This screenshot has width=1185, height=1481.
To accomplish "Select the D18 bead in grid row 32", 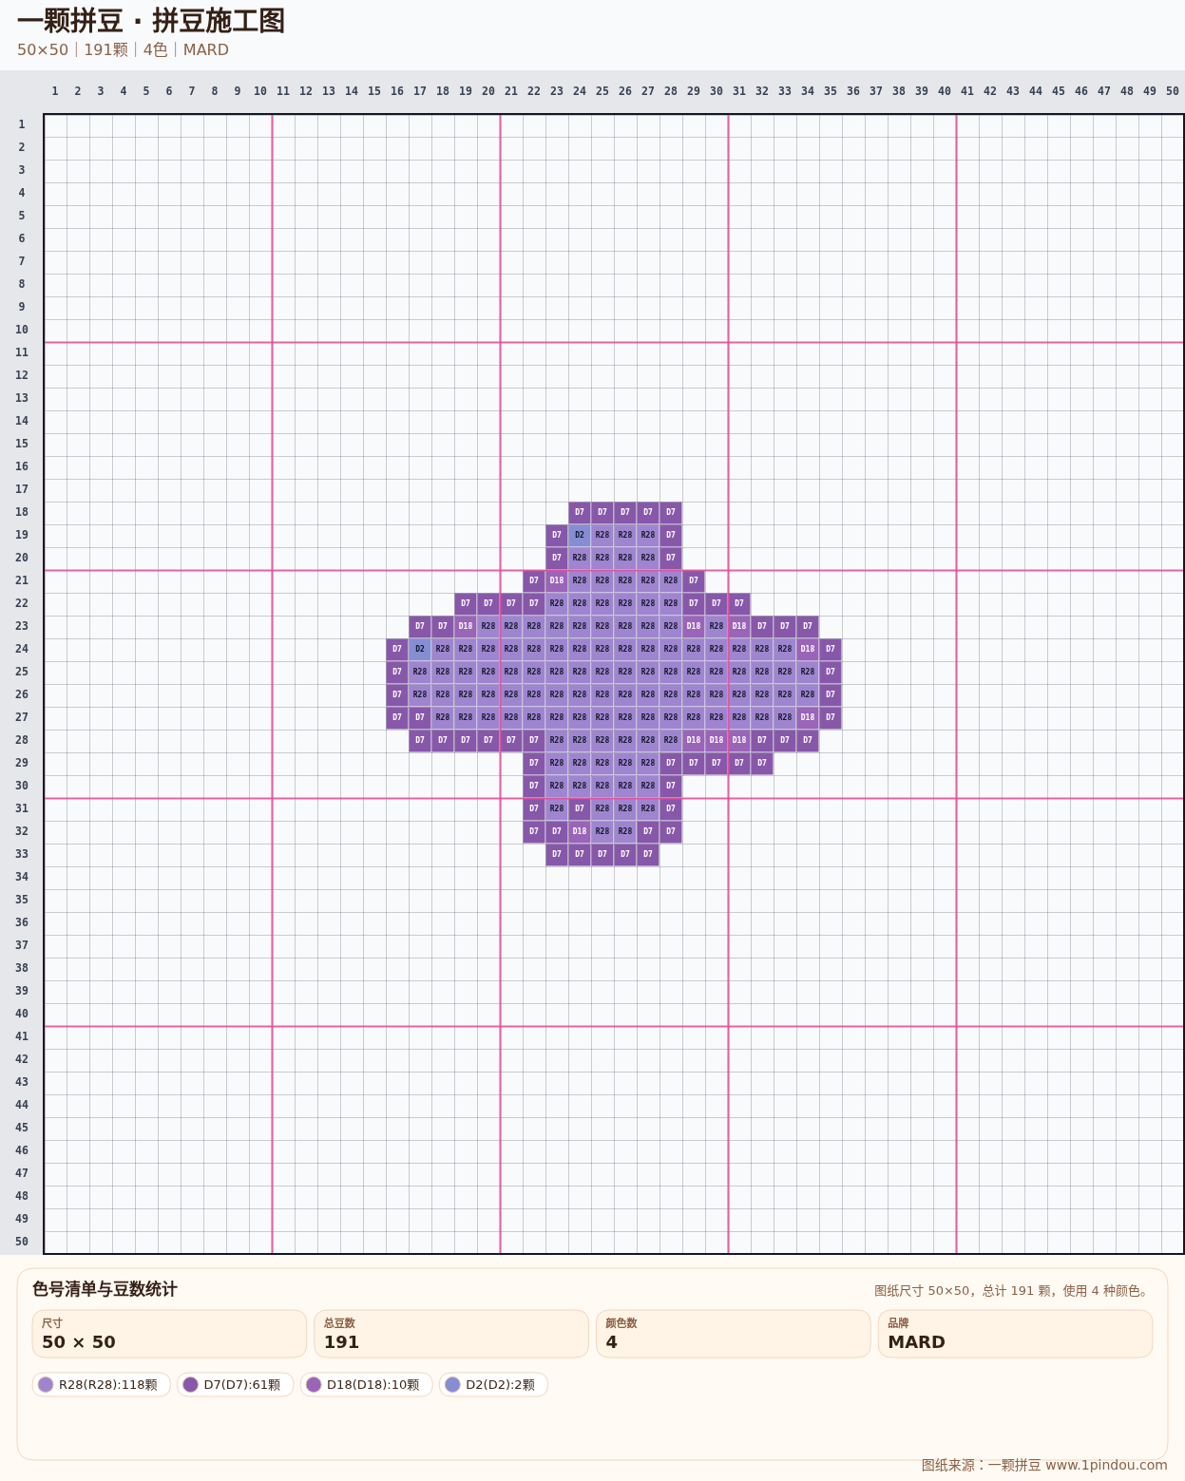I will coord(580,831).
